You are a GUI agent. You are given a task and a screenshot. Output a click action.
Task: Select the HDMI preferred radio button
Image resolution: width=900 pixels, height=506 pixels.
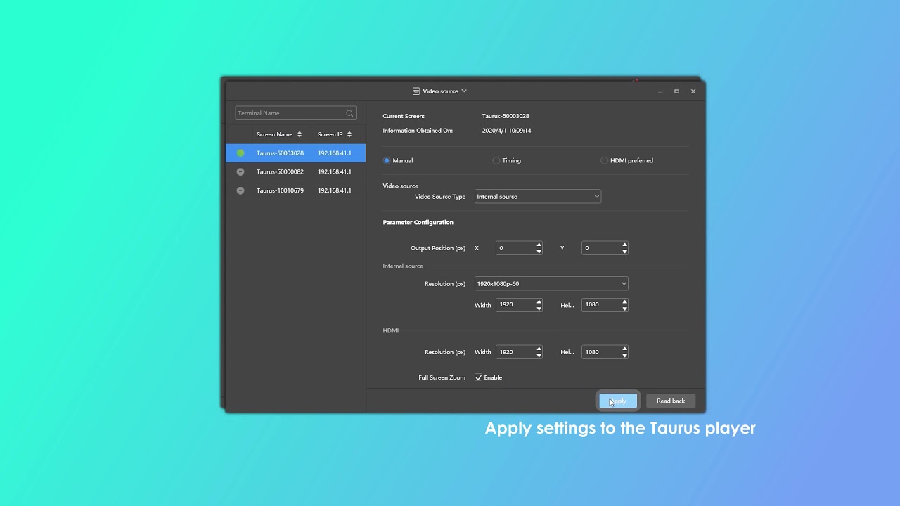[x=604, y=160]
